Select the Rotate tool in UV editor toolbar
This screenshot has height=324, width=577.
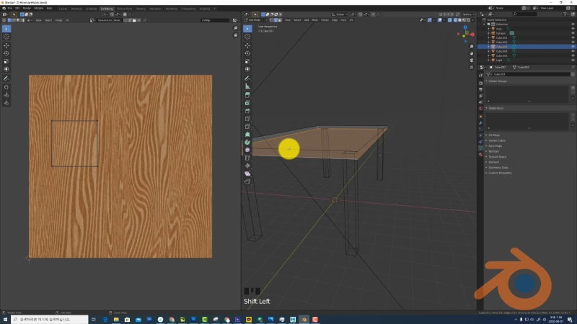pyautogui.click(x=6, y=53)
